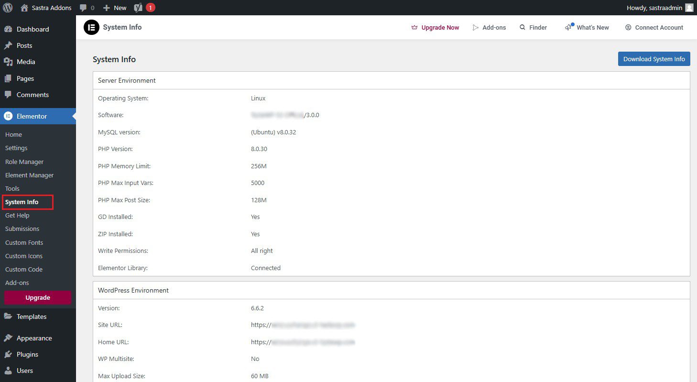Click the WordPress logo icon
This screenshot has width=697, height=382.
8,8
